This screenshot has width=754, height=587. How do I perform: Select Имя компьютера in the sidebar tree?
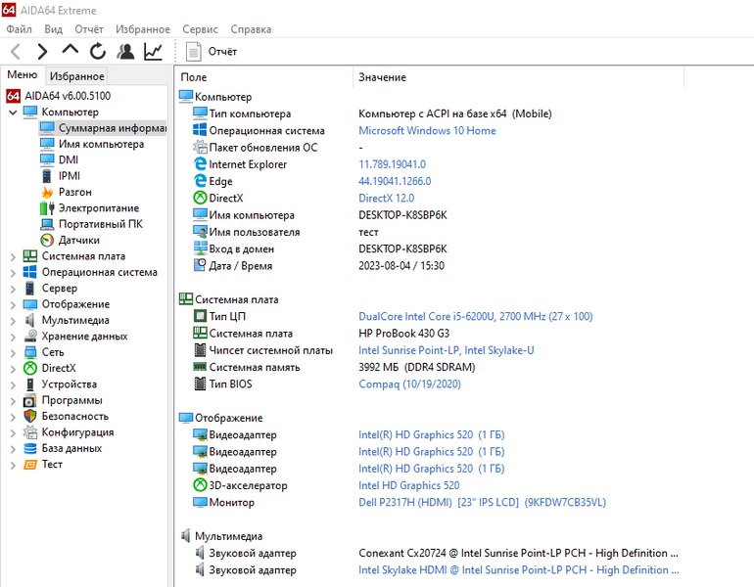101,144
